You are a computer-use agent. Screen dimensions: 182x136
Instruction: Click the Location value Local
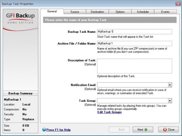(26, 104)
